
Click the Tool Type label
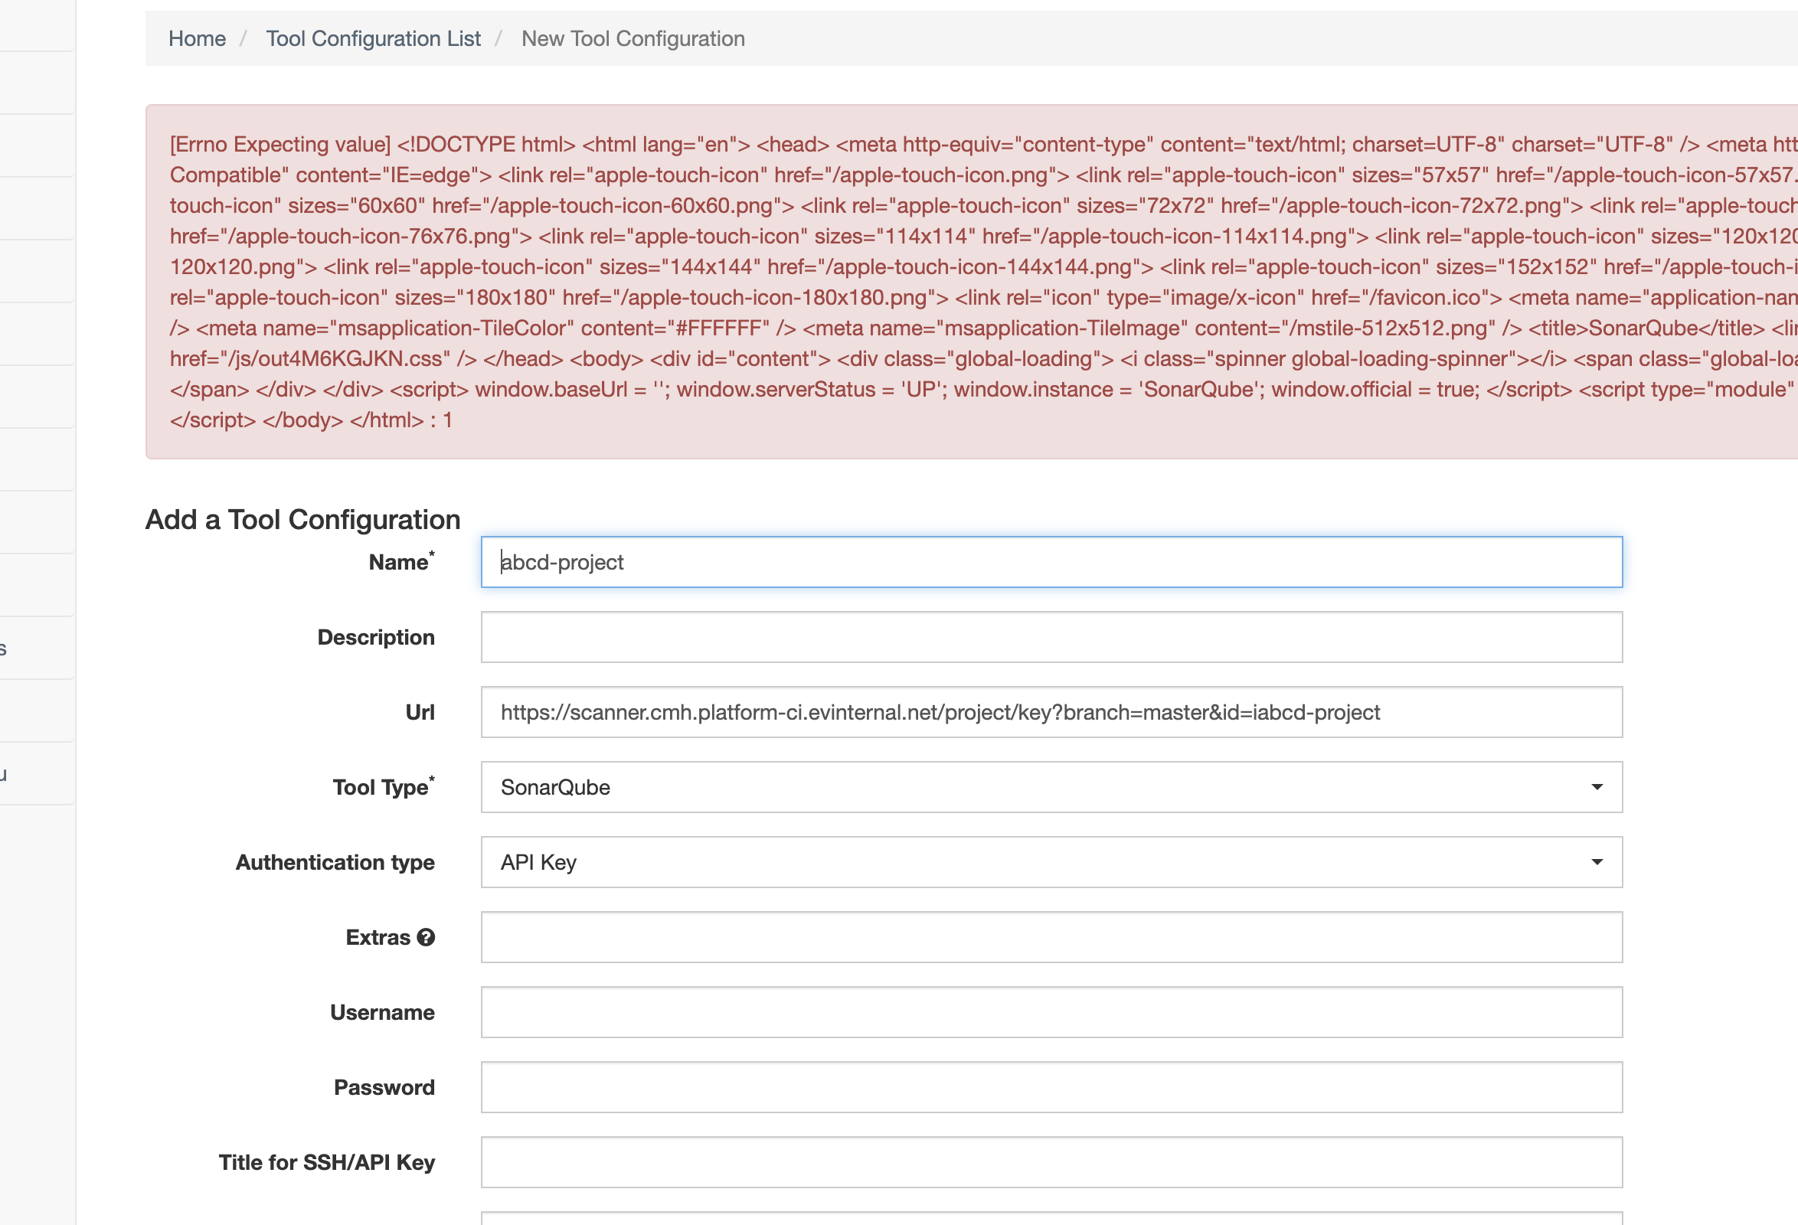(384, 786)
